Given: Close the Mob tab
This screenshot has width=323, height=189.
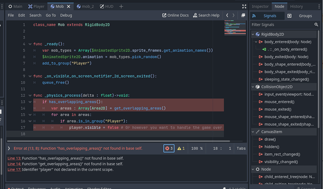Looking at the screenshot, I should pyautogui.click(x=69, y=7).
